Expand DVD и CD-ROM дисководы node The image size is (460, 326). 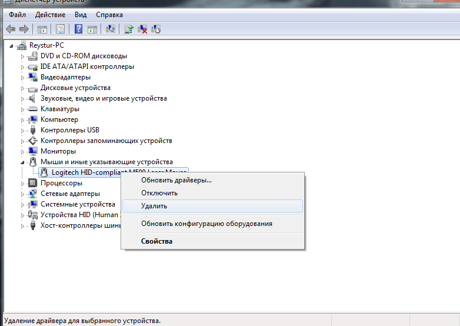[x=22, y=56]
